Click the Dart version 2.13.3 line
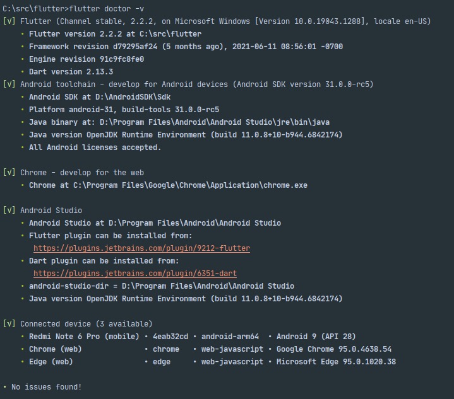454x399 pixels. [x=71, y=72]
